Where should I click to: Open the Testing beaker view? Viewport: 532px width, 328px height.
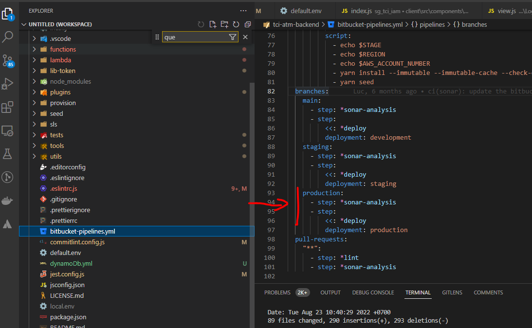(x=7, y=154)
